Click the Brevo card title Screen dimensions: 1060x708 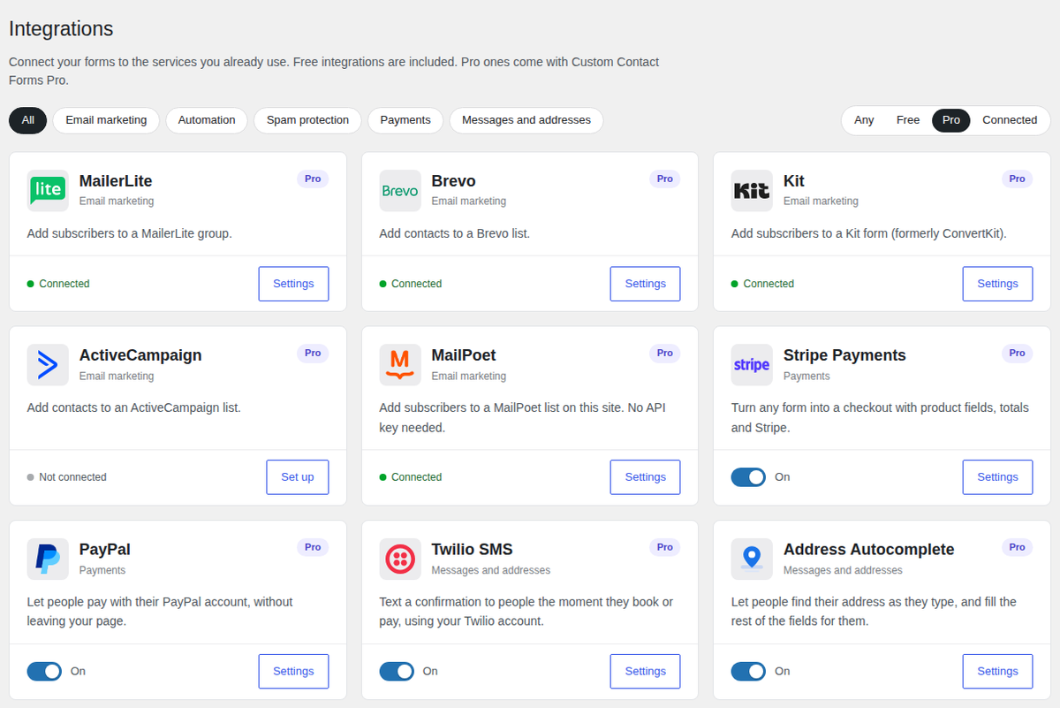[453, 181]
